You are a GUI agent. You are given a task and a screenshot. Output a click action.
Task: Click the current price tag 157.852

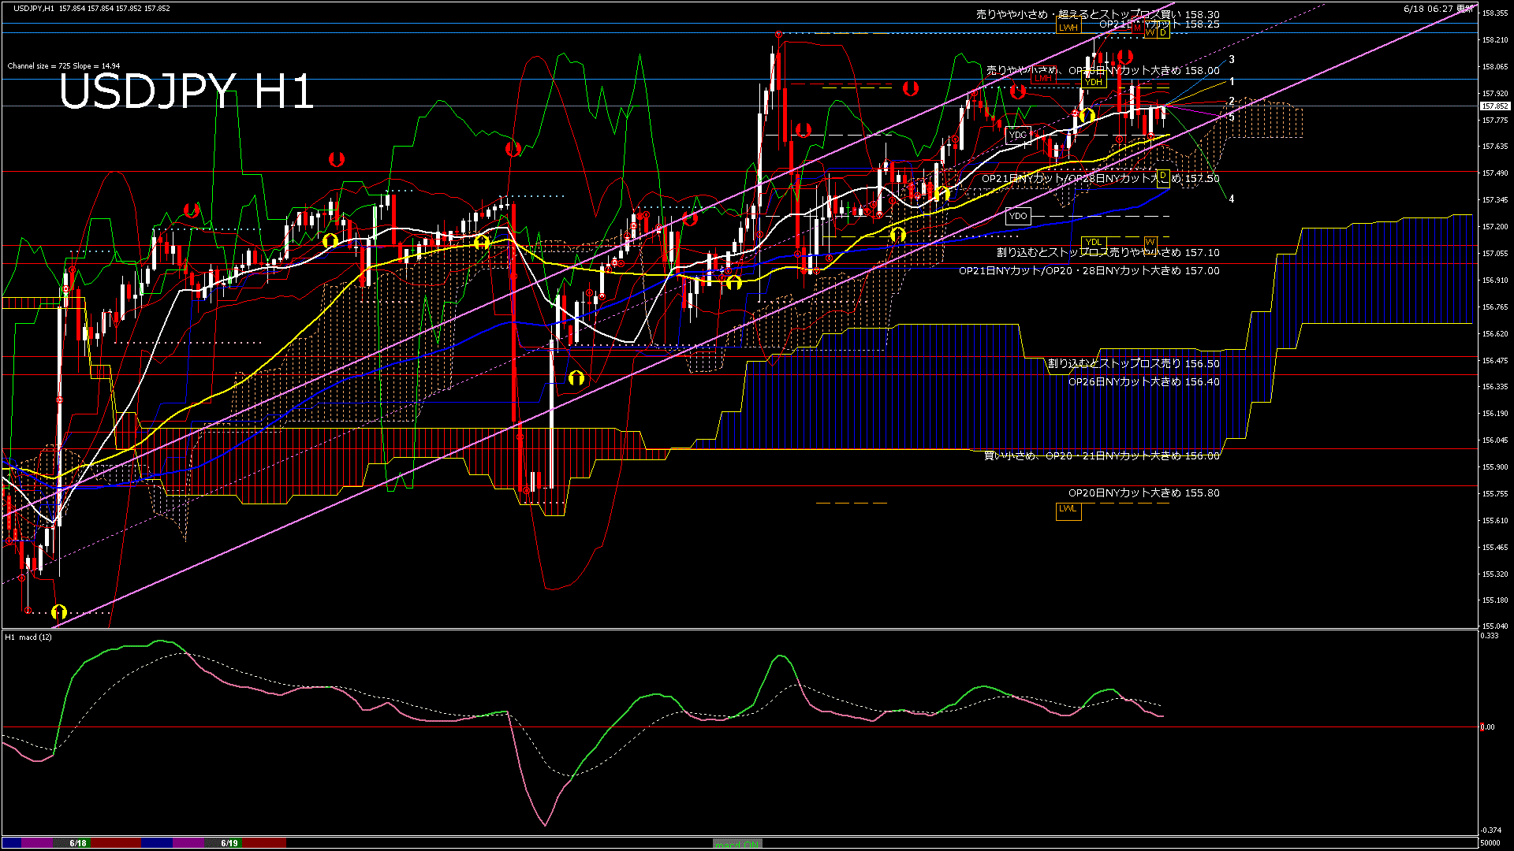coord(1494,106)
